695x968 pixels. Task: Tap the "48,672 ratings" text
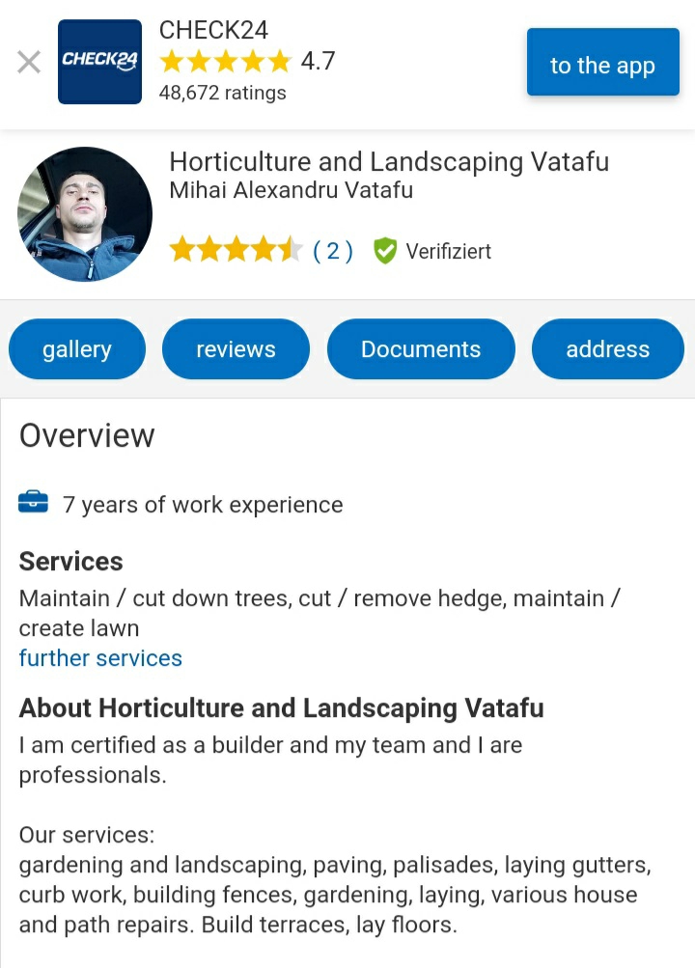(x=222, y=93)
